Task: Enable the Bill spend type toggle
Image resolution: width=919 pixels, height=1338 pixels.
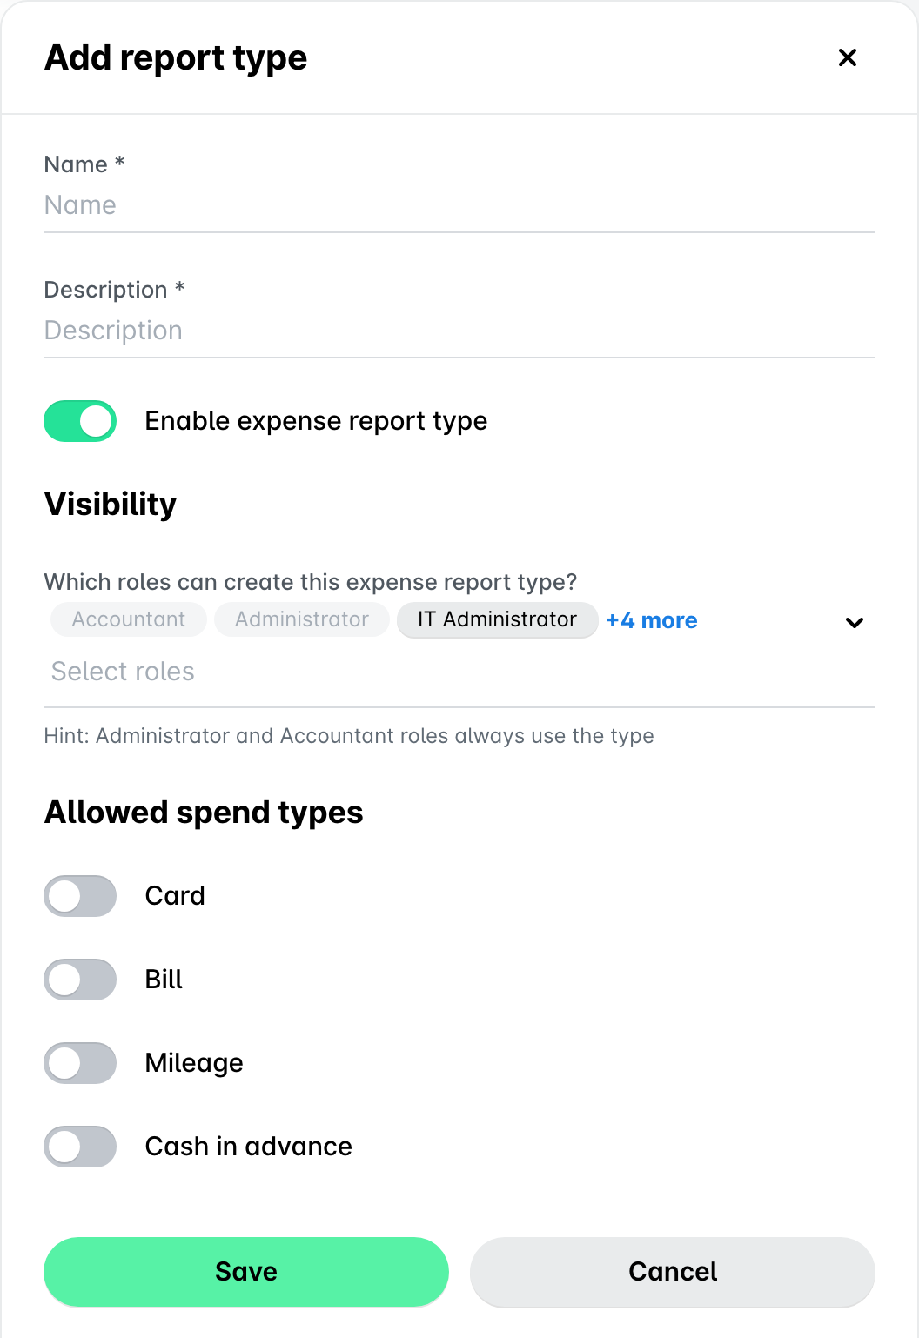Action: [x=80, y=980]
